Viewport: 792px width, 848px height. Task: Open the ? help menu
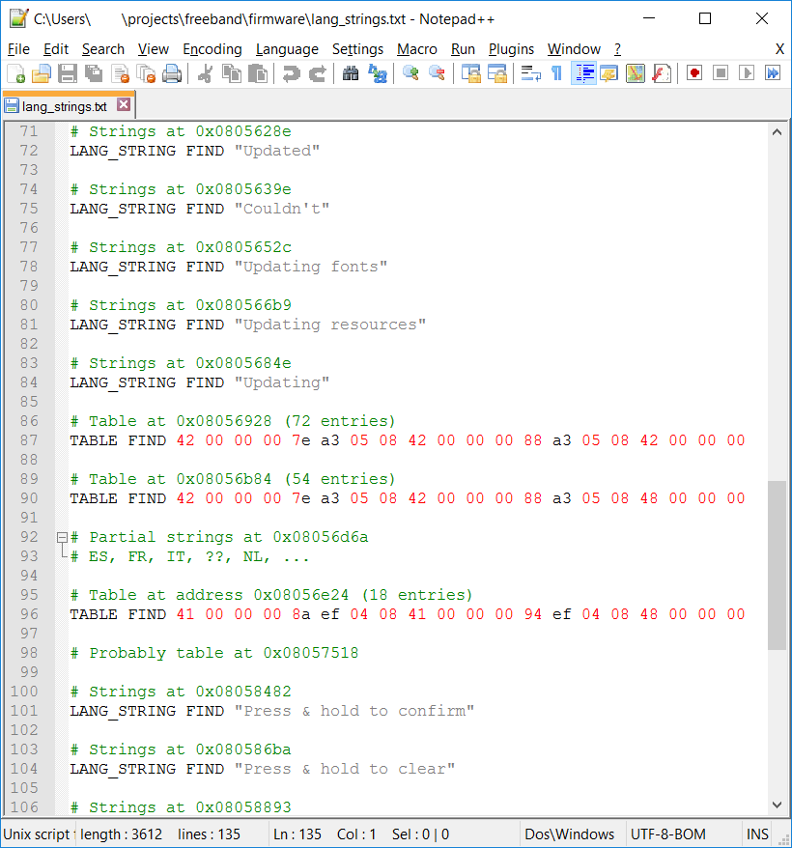click(x=617, y=49)
